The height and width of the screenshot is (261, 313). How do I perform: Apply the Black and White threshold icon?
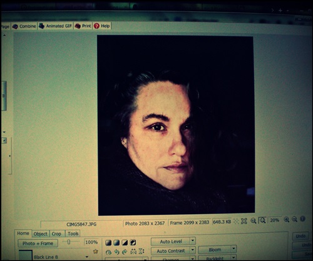click(x=125, y=243)
